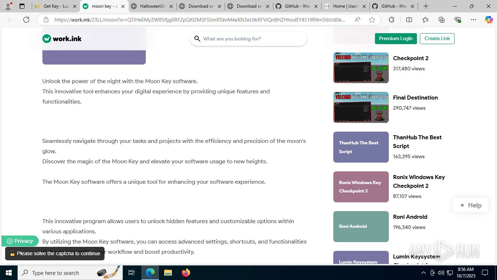This screenshot has width=497, height=280.
Task: Click '317,480 views' text
Action: (409, 69)
